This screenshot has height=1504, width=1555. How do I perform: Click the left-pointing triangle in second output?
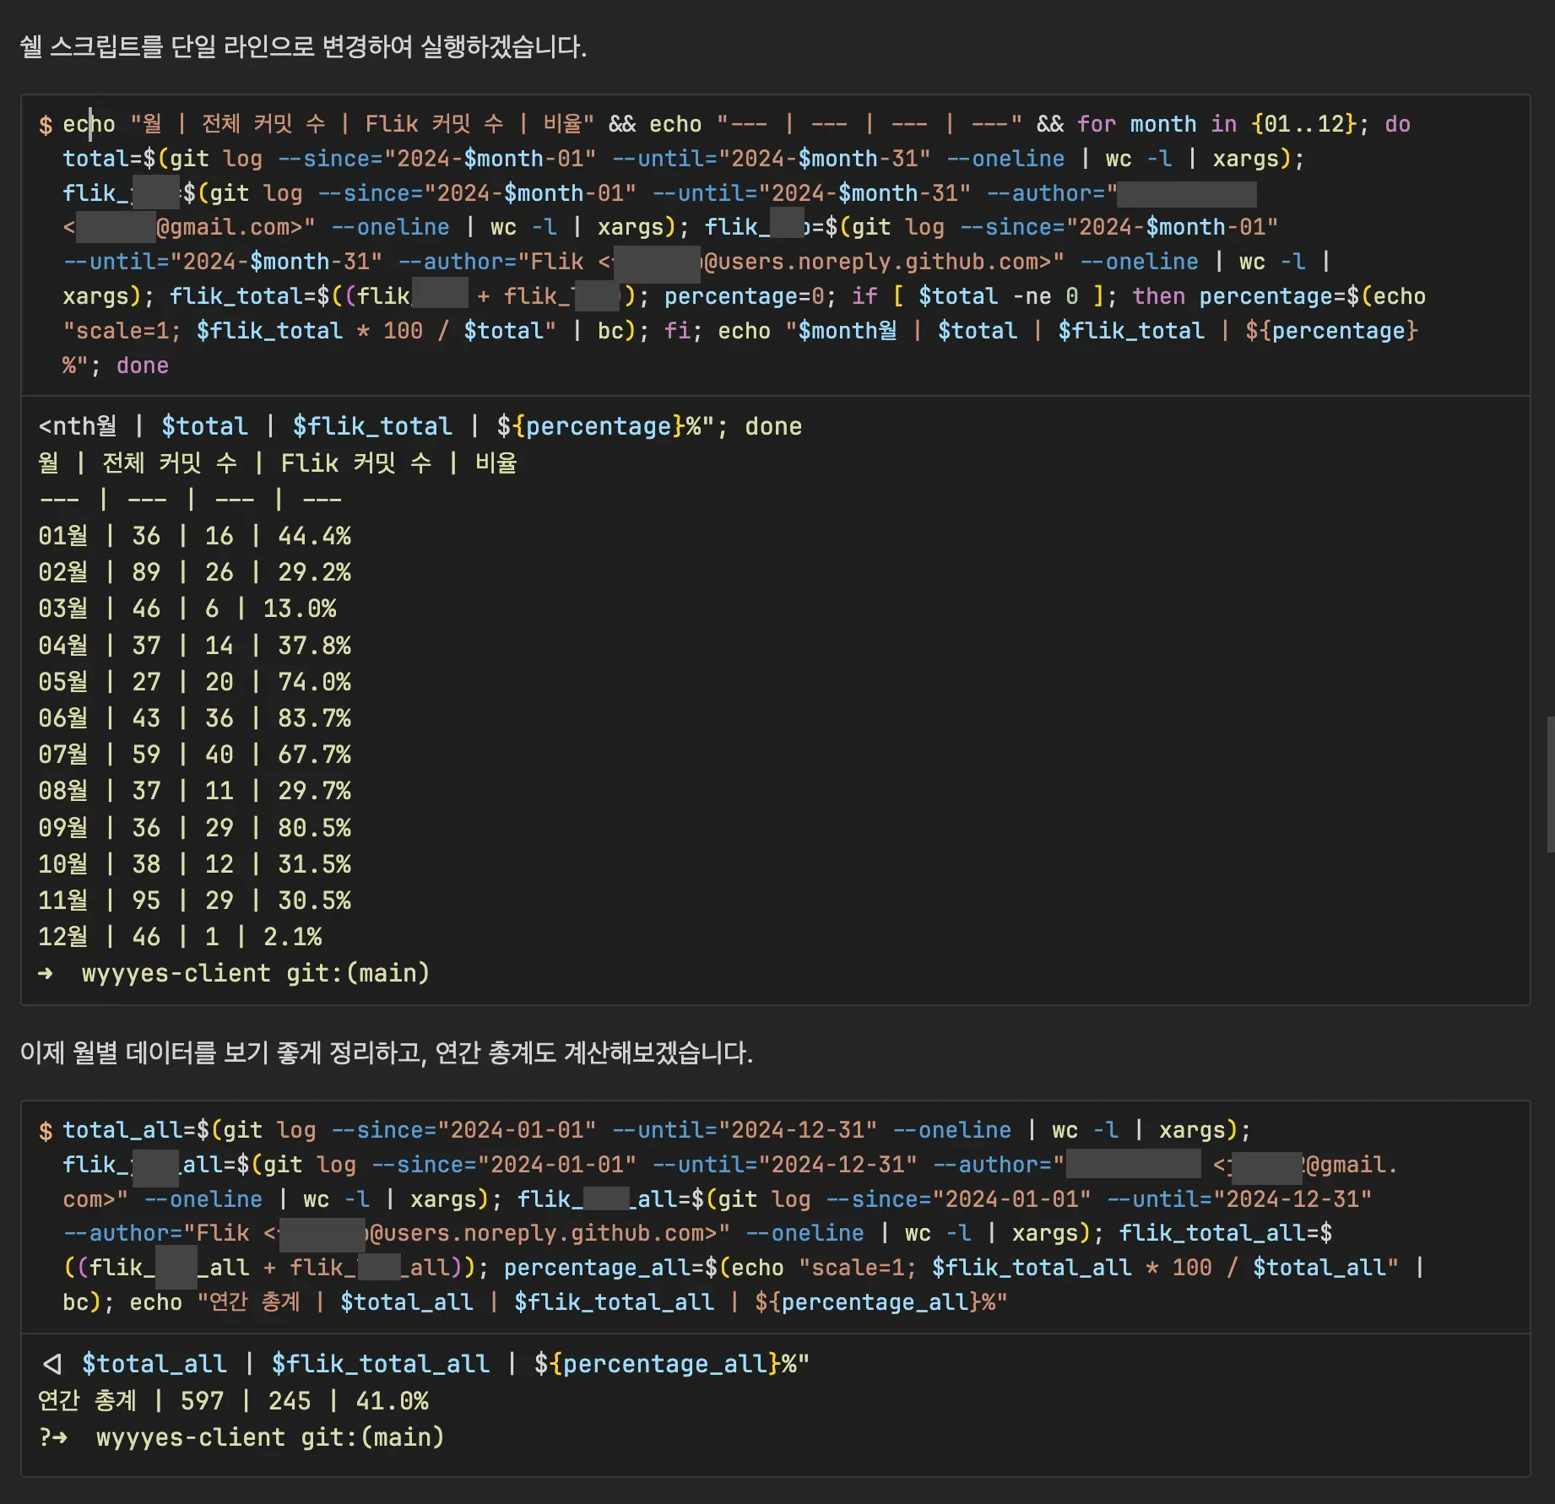tap(52, 1364)
